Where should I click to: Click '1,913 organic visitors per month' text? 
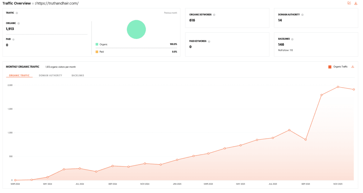tap(61, 67)
